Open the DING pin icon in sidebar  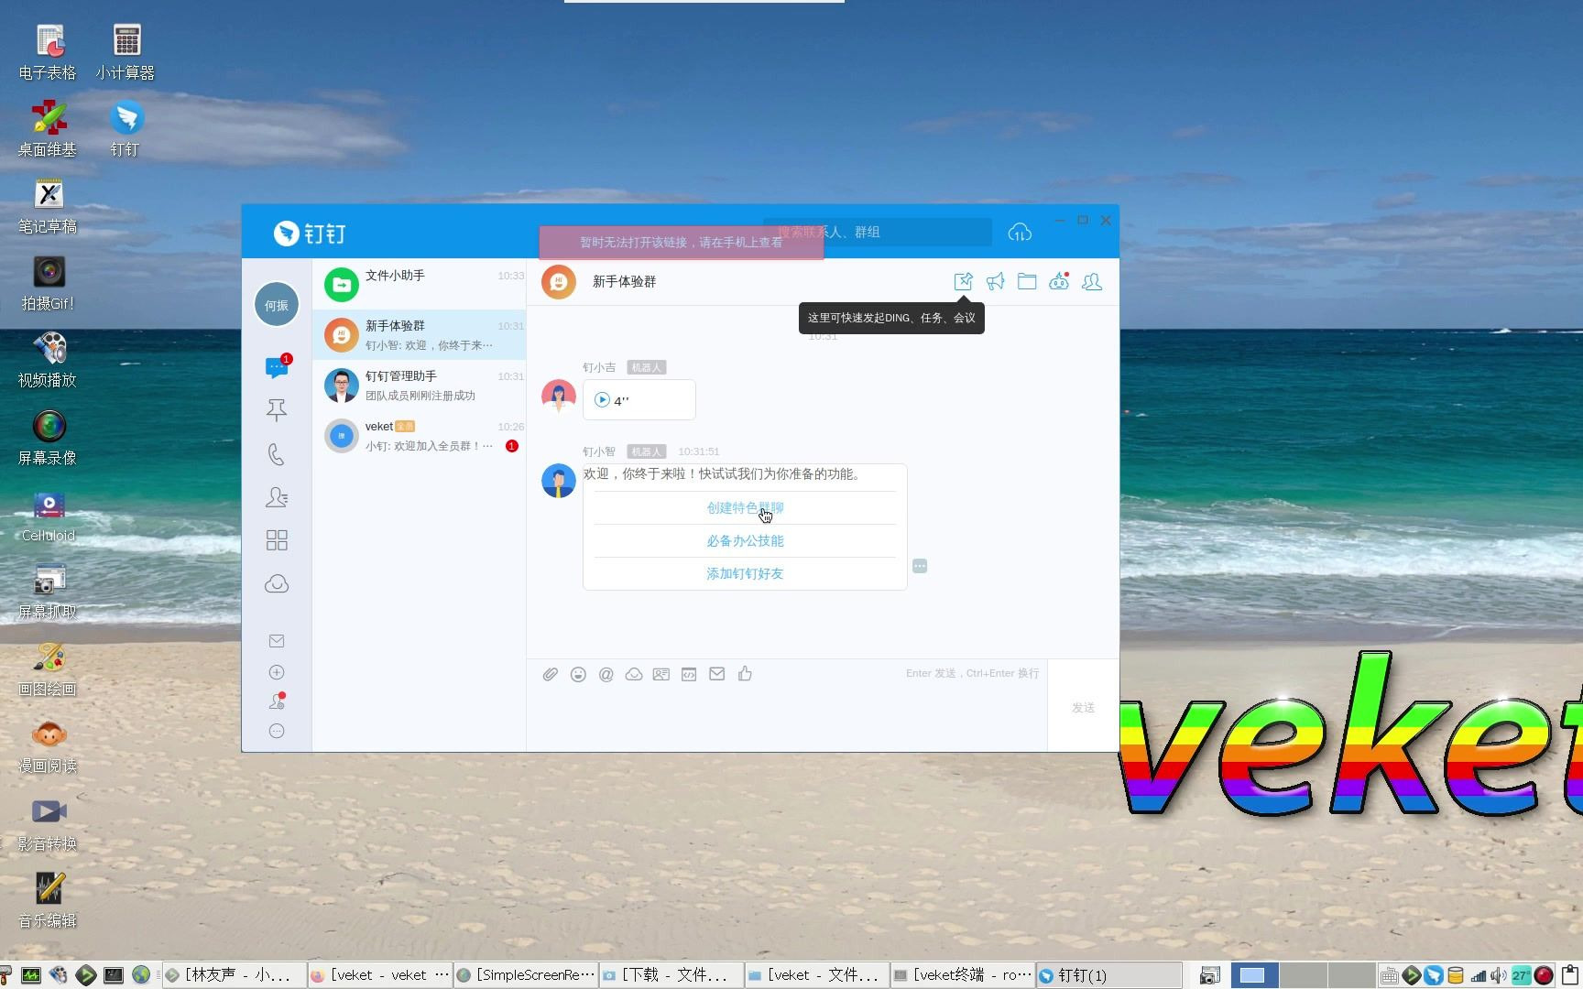click(x=277, y=410)
